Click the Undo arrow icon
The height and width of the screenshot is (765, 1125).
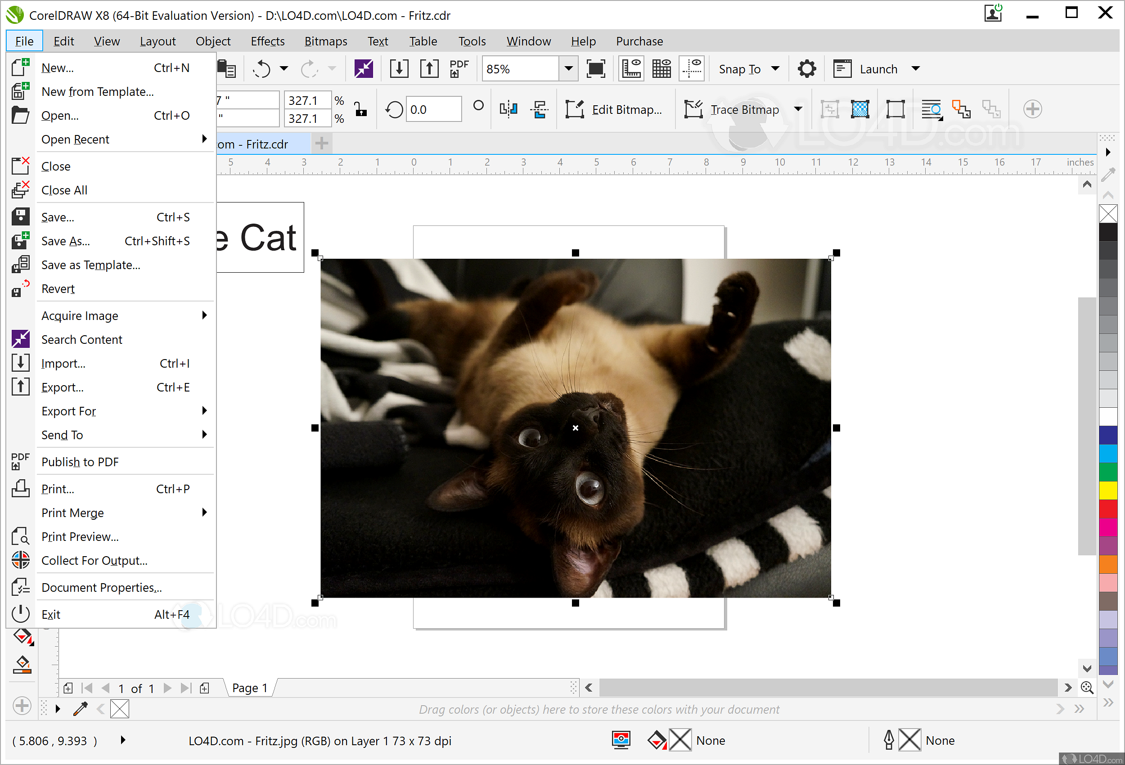click(261, 69)
